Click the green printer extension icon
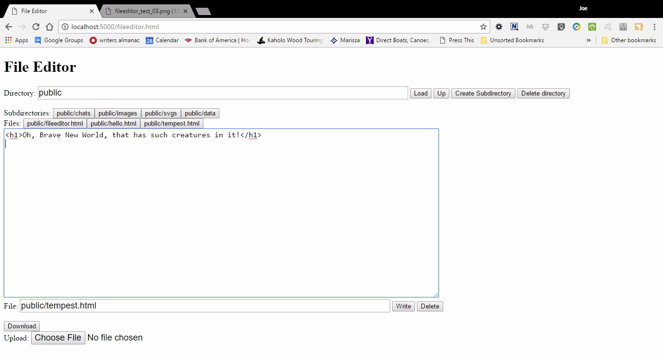 592,27
